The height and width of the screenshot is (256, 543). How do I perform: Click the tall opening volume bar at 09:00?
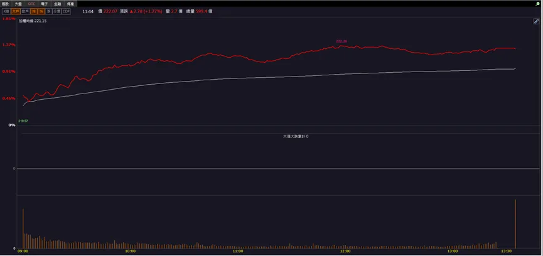(23, 228)
